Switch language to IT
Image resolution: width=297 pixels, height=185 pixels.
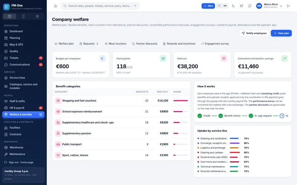pyautogui.click(x=219, y=6)
